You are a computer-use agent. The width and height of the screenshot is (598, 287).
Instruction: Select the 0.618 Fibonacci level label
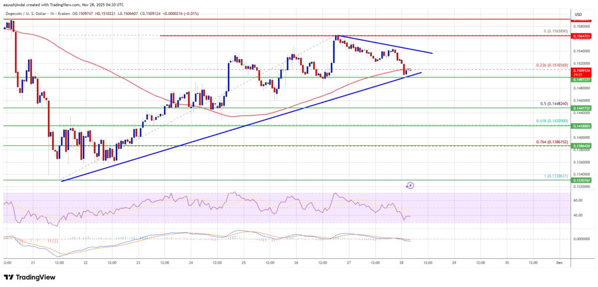click(551, 122)
